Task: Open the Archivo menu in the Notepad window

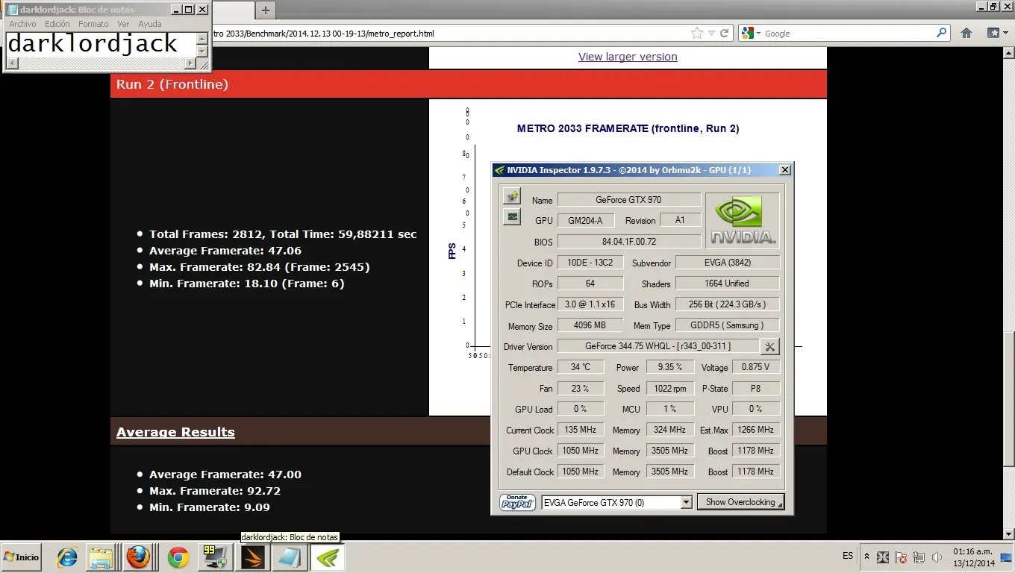Action: [x=22, y=24]
